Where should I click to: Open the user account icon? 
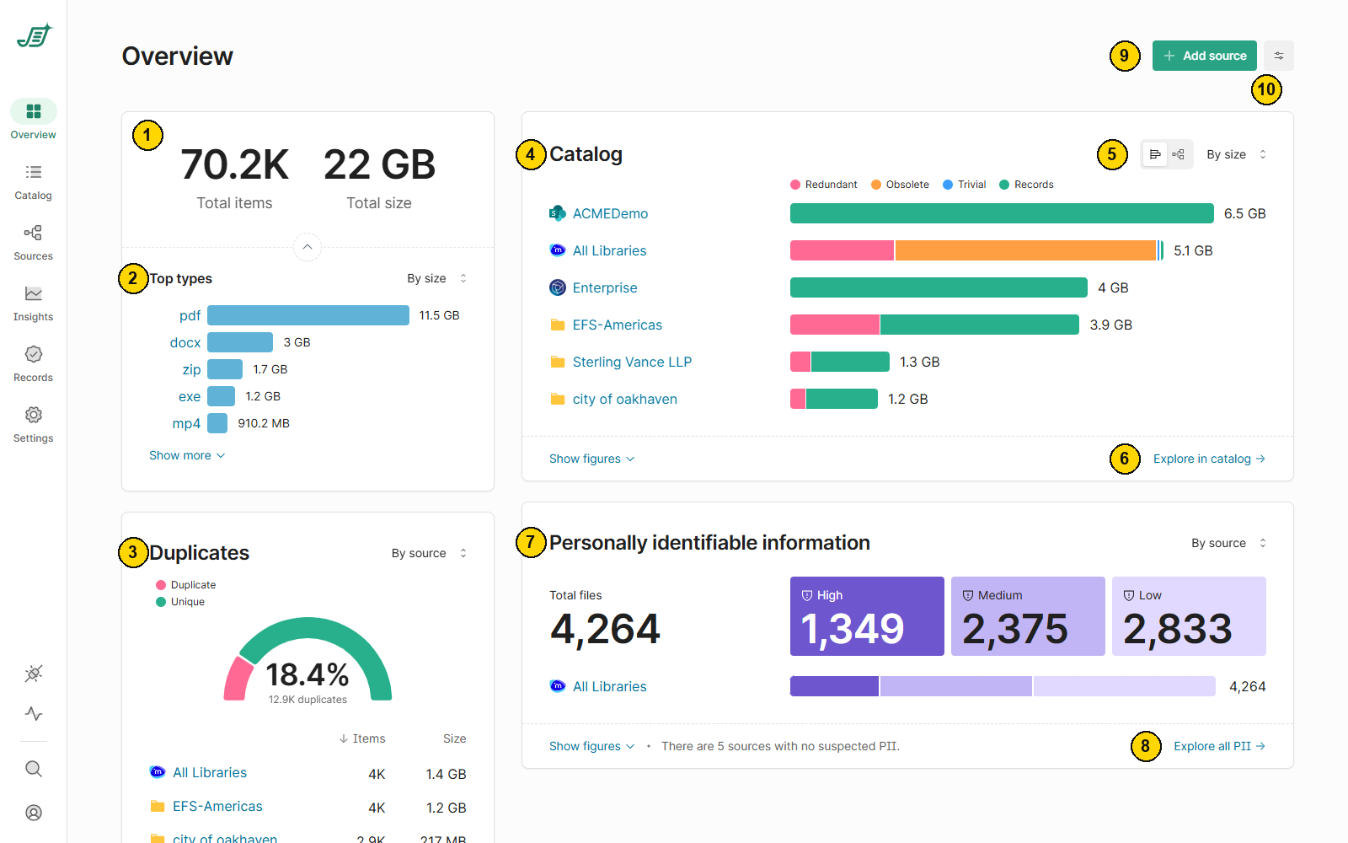pyautogui.click(x=34, y=813)
